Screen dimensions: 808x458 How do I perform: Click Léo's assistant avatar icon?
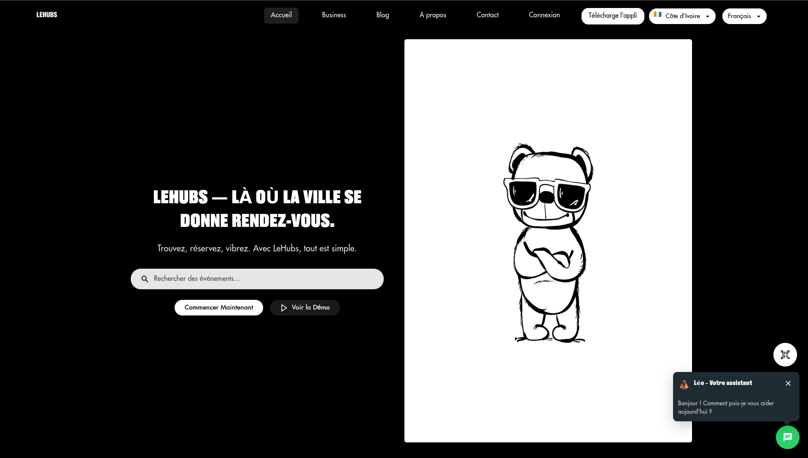(684, 384)
